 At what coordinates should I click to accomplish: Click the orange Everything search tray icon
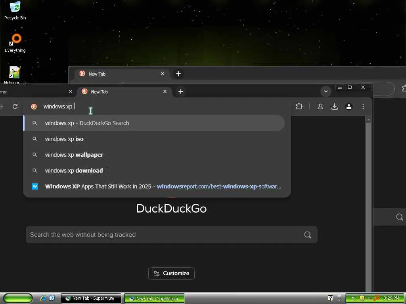[x=377, y=298]
